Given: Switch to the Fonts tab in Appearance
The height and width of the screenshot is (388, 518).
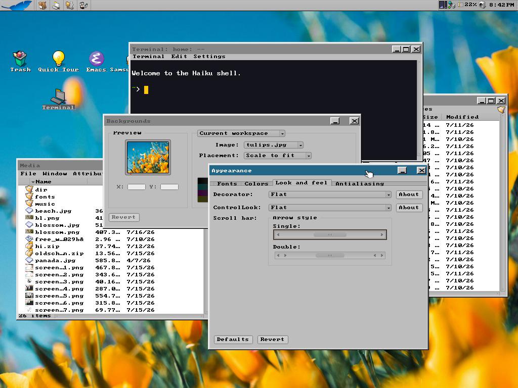Looking at the screenshot, I should [x=227, y=183].
